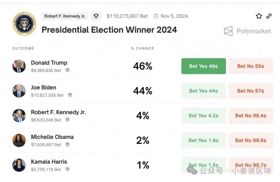
Task: Click gift icon under Robert F. Kennedy Jr.
Action: (68, 120)
